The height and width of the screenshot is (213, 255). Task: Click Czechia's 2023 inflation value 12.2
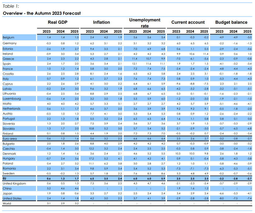(91, 149)
